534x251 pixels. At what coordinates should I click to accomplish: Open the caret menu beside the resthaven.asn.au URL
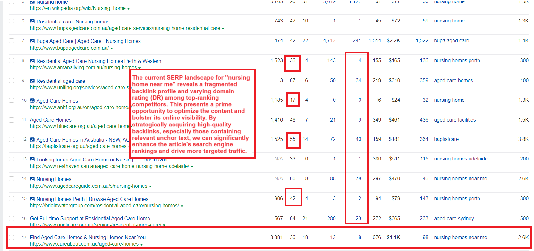[192, 167]
